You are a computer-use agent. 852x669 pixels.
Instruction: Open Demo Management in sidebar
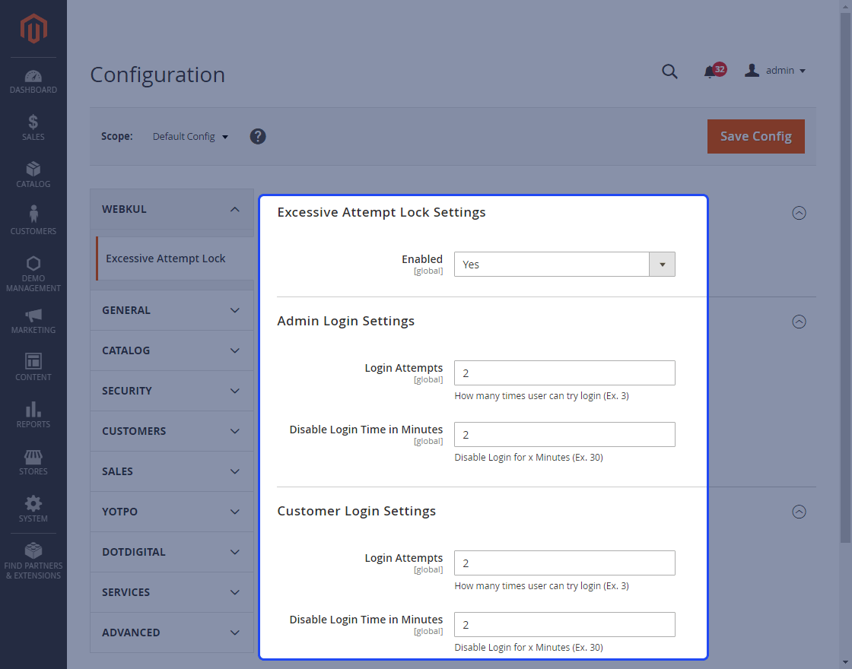(x=33, y=274)
